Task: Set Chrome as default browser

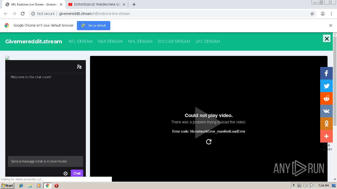Action: (93, 25)
